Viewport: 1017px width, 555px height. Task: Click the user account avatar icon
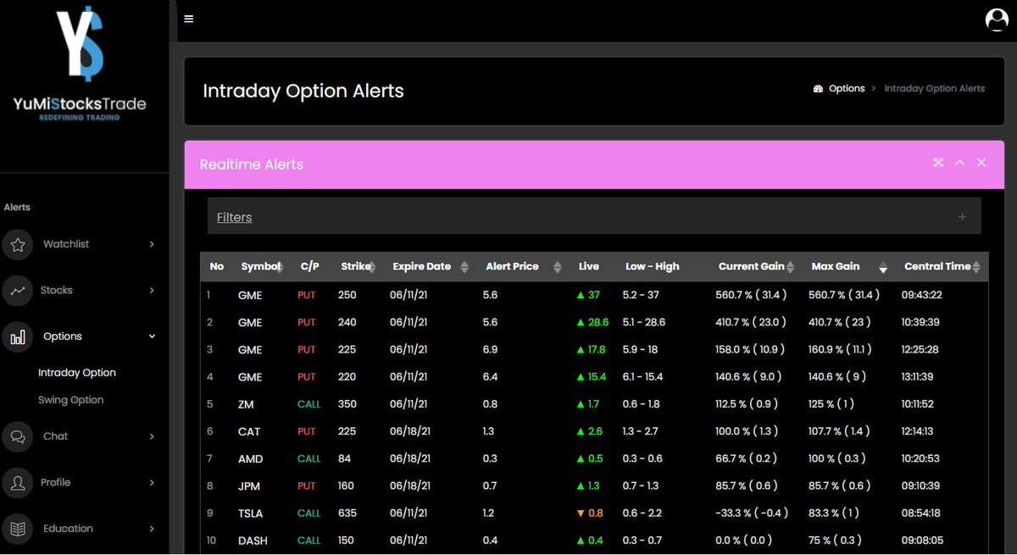click(x=997, y=19)
